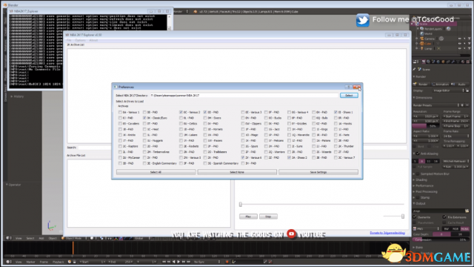Open the Constraints properties tab icon
The width and height of the screenshot is (474, 267).
(x=448, y=62)
